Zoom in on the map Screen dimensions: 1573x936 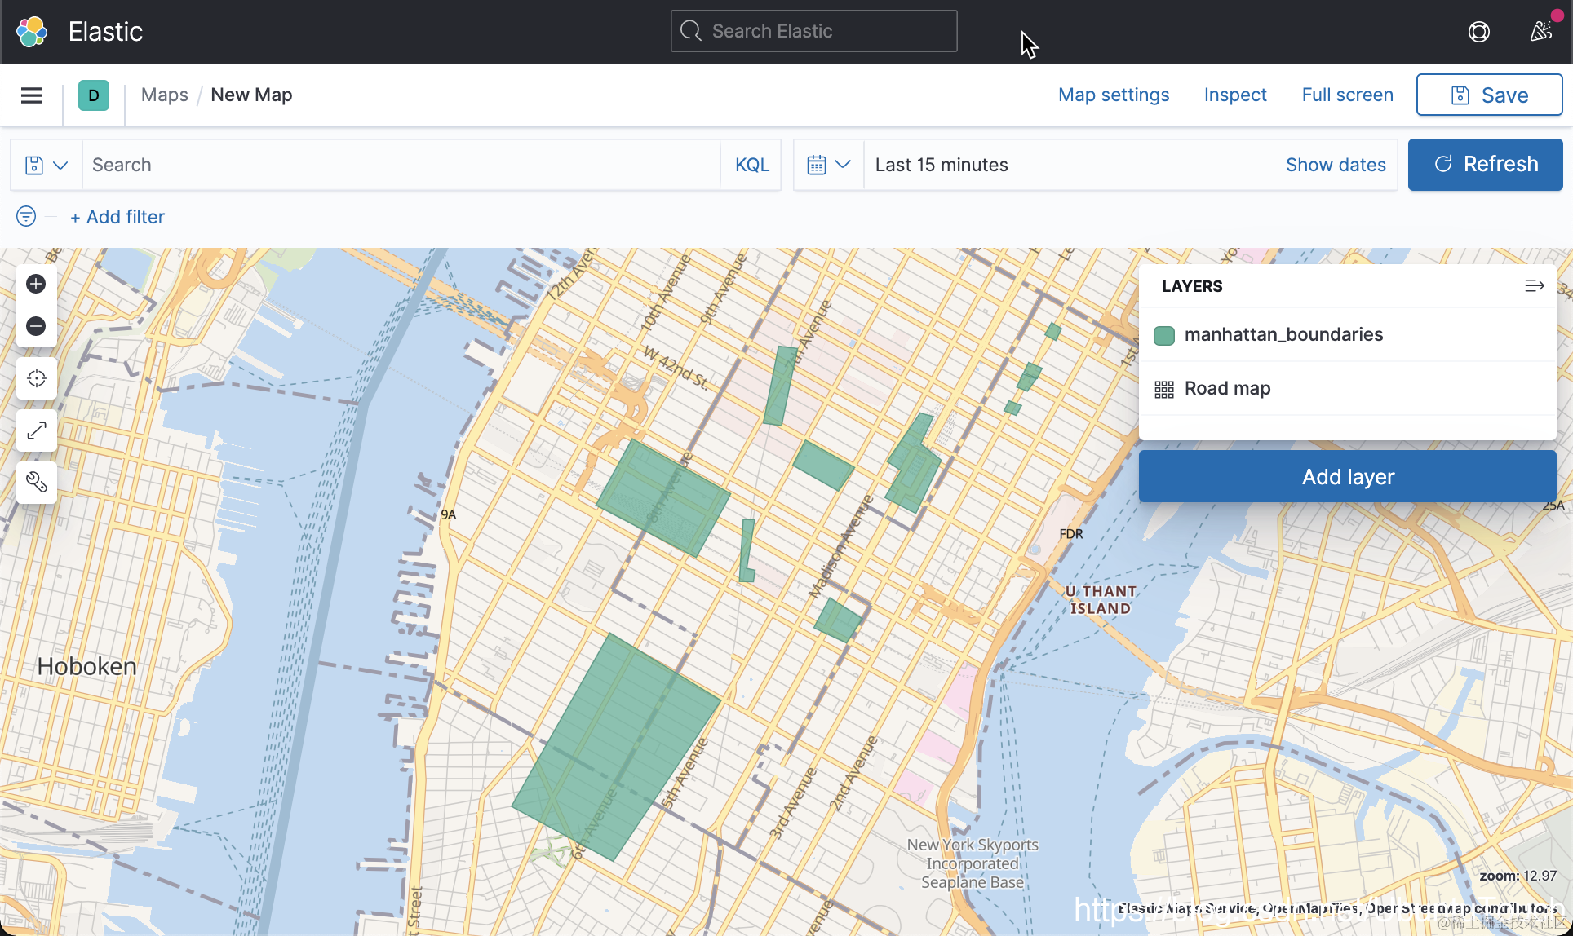pos(36,284)
